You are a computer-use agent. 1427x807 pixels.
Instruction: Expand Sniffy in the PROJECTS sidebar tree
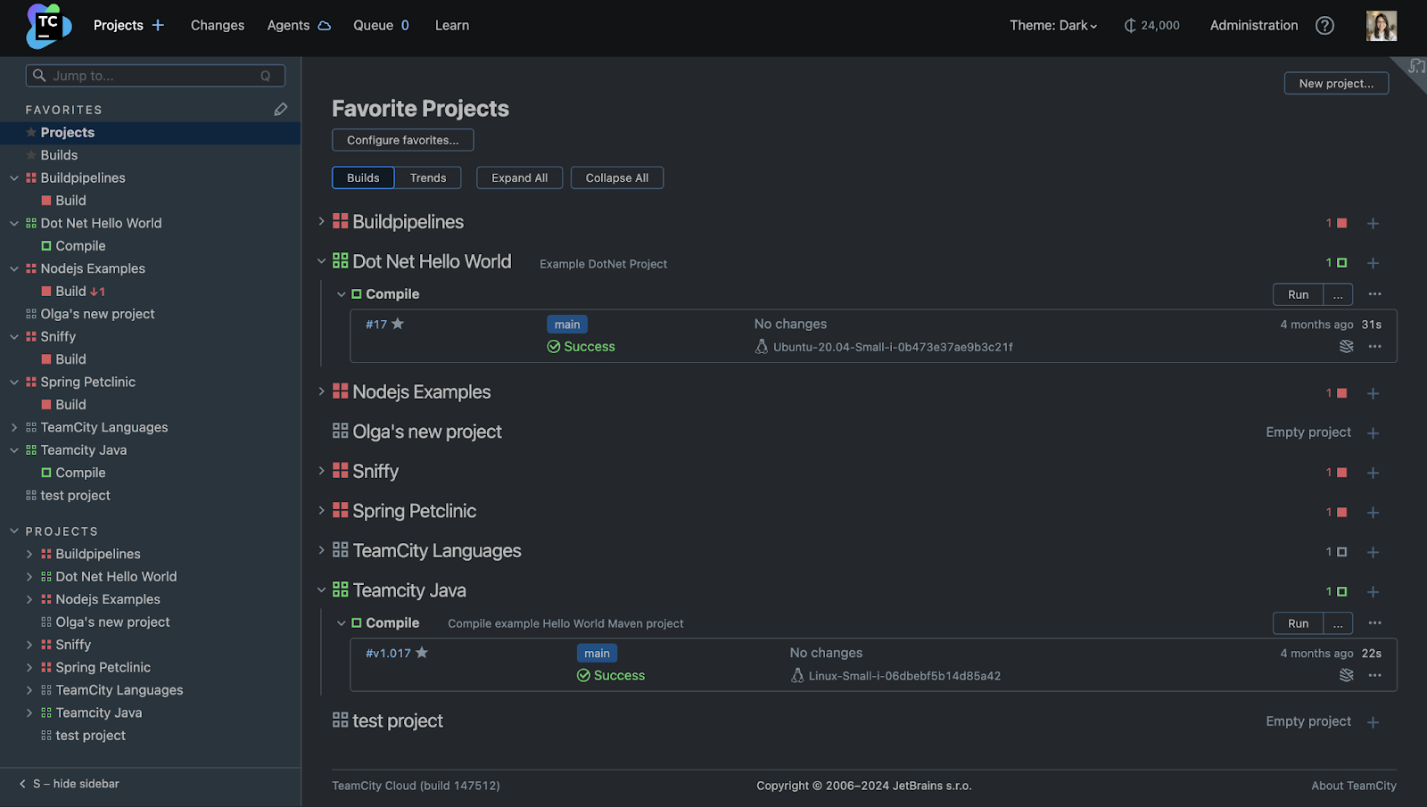[x=29, y=645]
